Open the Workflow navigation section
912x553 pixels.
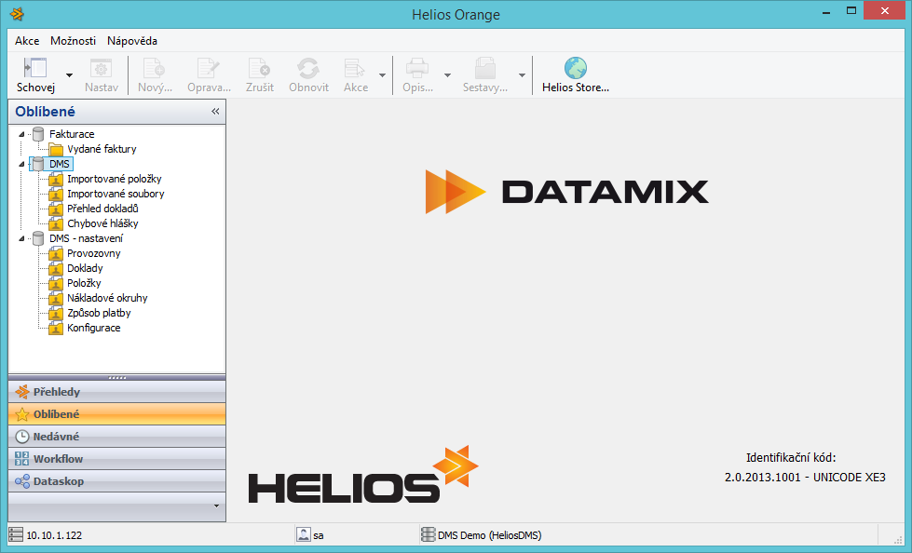coord(58,459)
